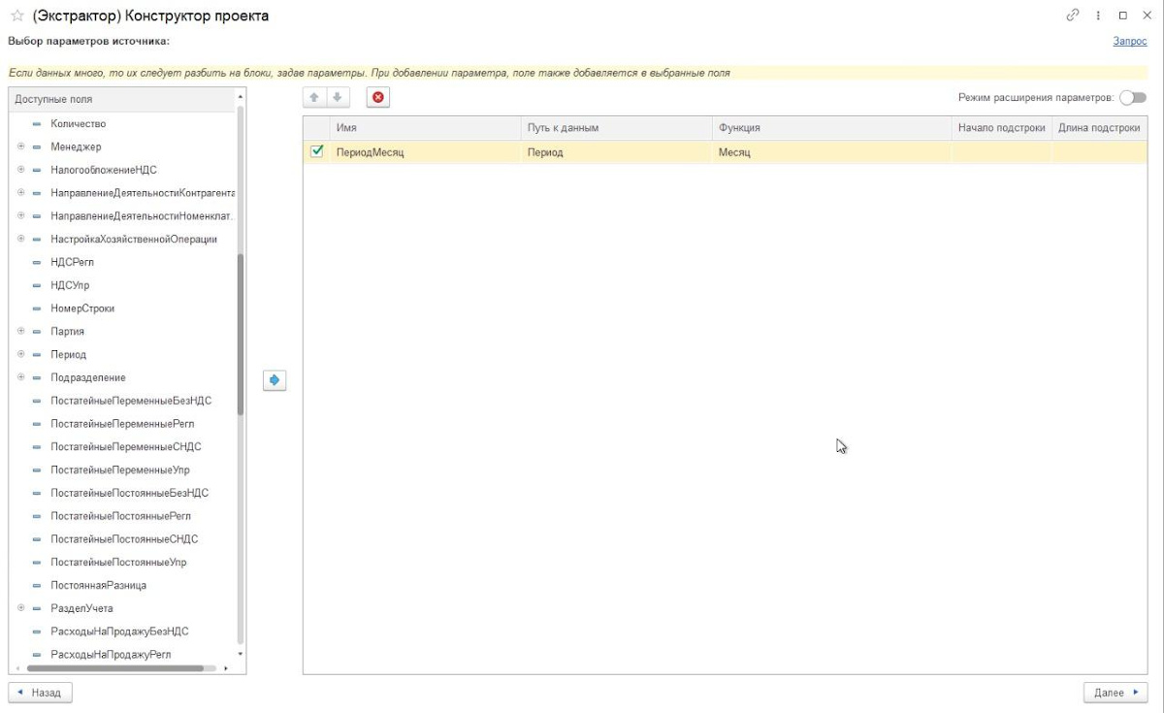The height and width of the screenshot is (713, 1164).
Task: Expand the Период field node
Action: pos(20,354)
